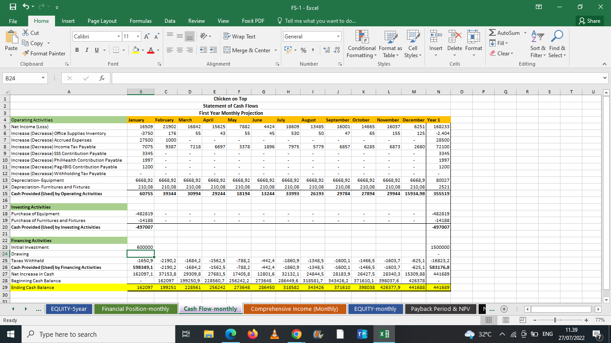This screenshot has width=611, height=343.
Task: Open the EQUITY-5year sheet tab
Action: (x=69, y=309)
